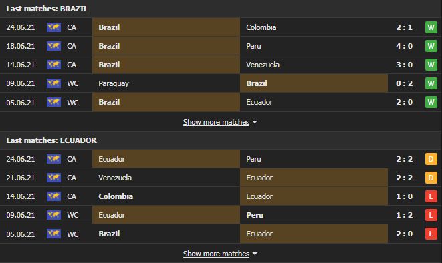Open the Venezuela vs Ecuador 2:2 score

coord(405,178)
